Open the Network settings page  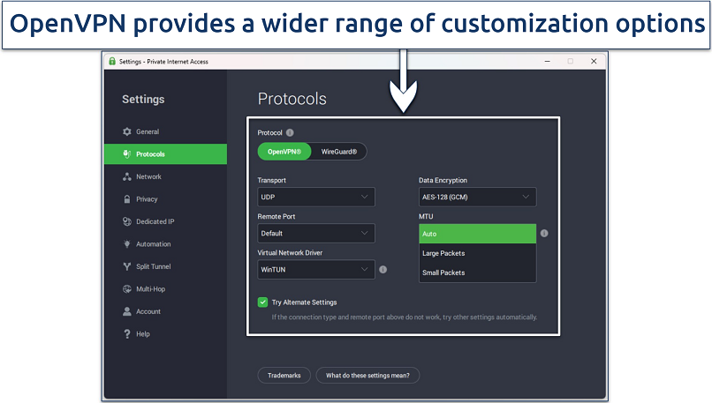click(x=166, y=176)
